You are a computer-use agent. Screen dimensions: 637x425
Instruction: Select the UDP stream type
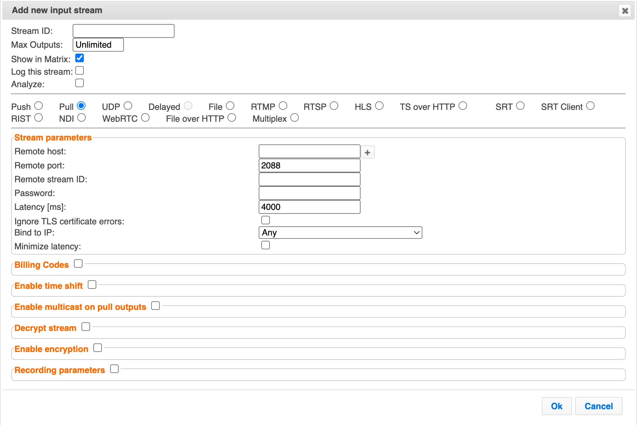tap(128, 106)
